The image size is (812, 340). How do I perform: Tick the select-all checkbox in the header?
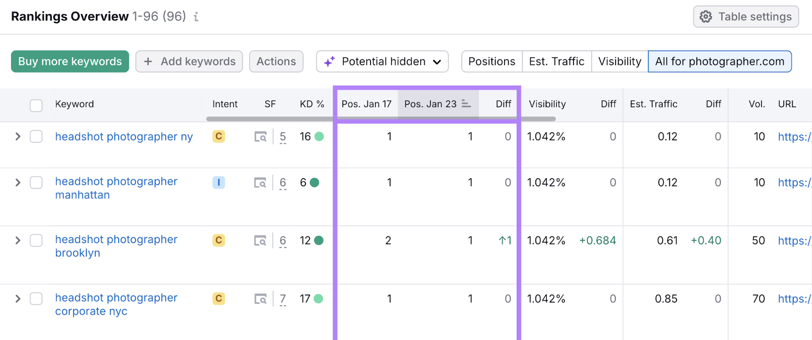point(36,106)
